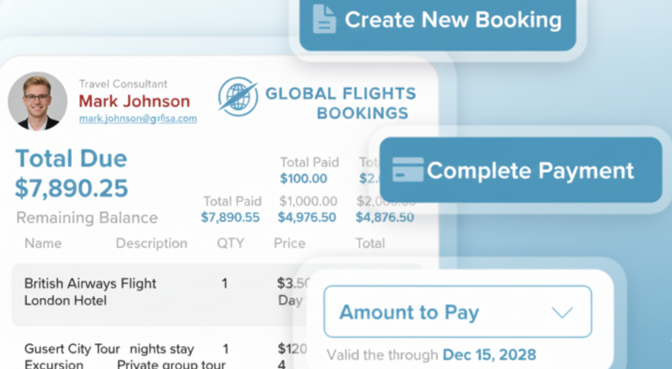
Task: Expand the Amount to Pay dropdown
Action: (x=457, y=312)
